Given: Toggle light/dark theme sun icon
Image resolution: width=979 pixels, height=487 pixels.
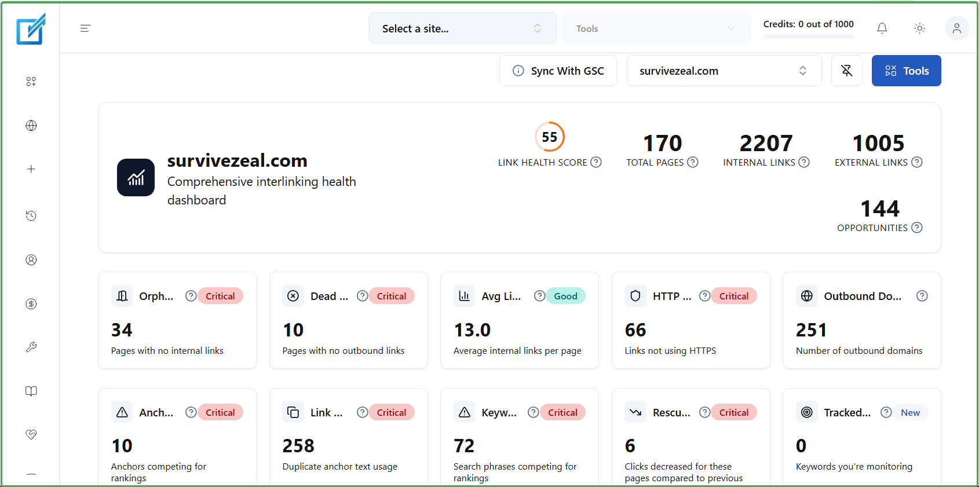Looking at the screenshot, I should pyautogui.click(x=920, y=28).
